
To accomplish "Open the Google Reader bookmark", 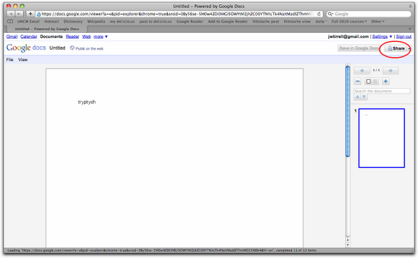I will [190, 21].
